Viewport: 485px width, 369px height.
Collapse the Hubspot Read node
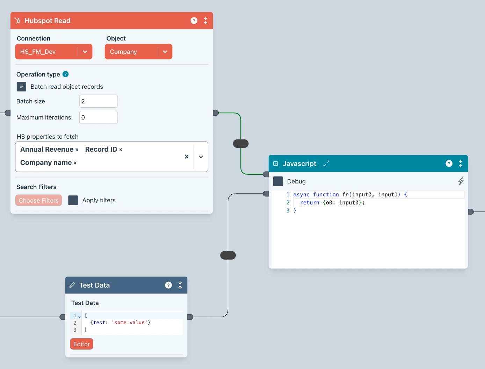click(205, 21)
